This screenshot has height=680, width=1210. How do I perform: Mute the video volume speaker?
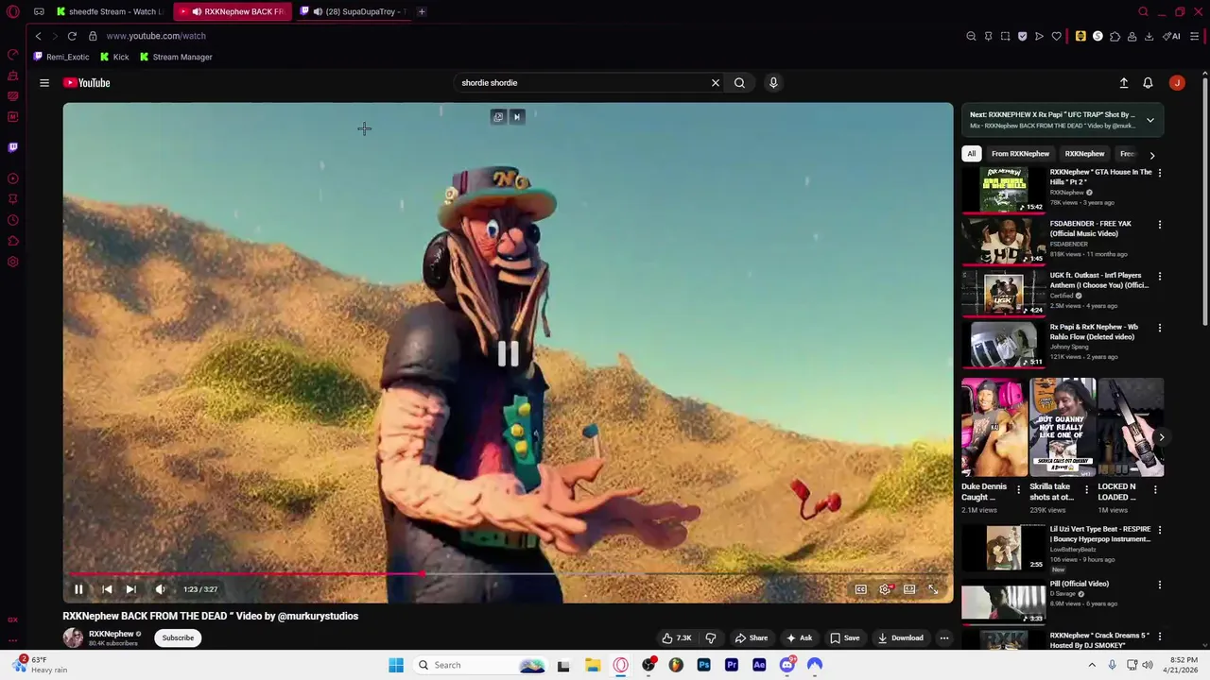pyautogui.click(x=161, y=589)
